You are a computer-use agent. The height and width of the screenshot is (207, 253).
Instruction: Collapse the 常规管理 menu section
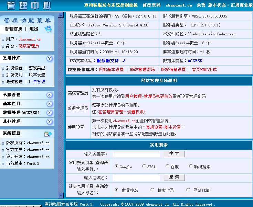pos(50,59)
